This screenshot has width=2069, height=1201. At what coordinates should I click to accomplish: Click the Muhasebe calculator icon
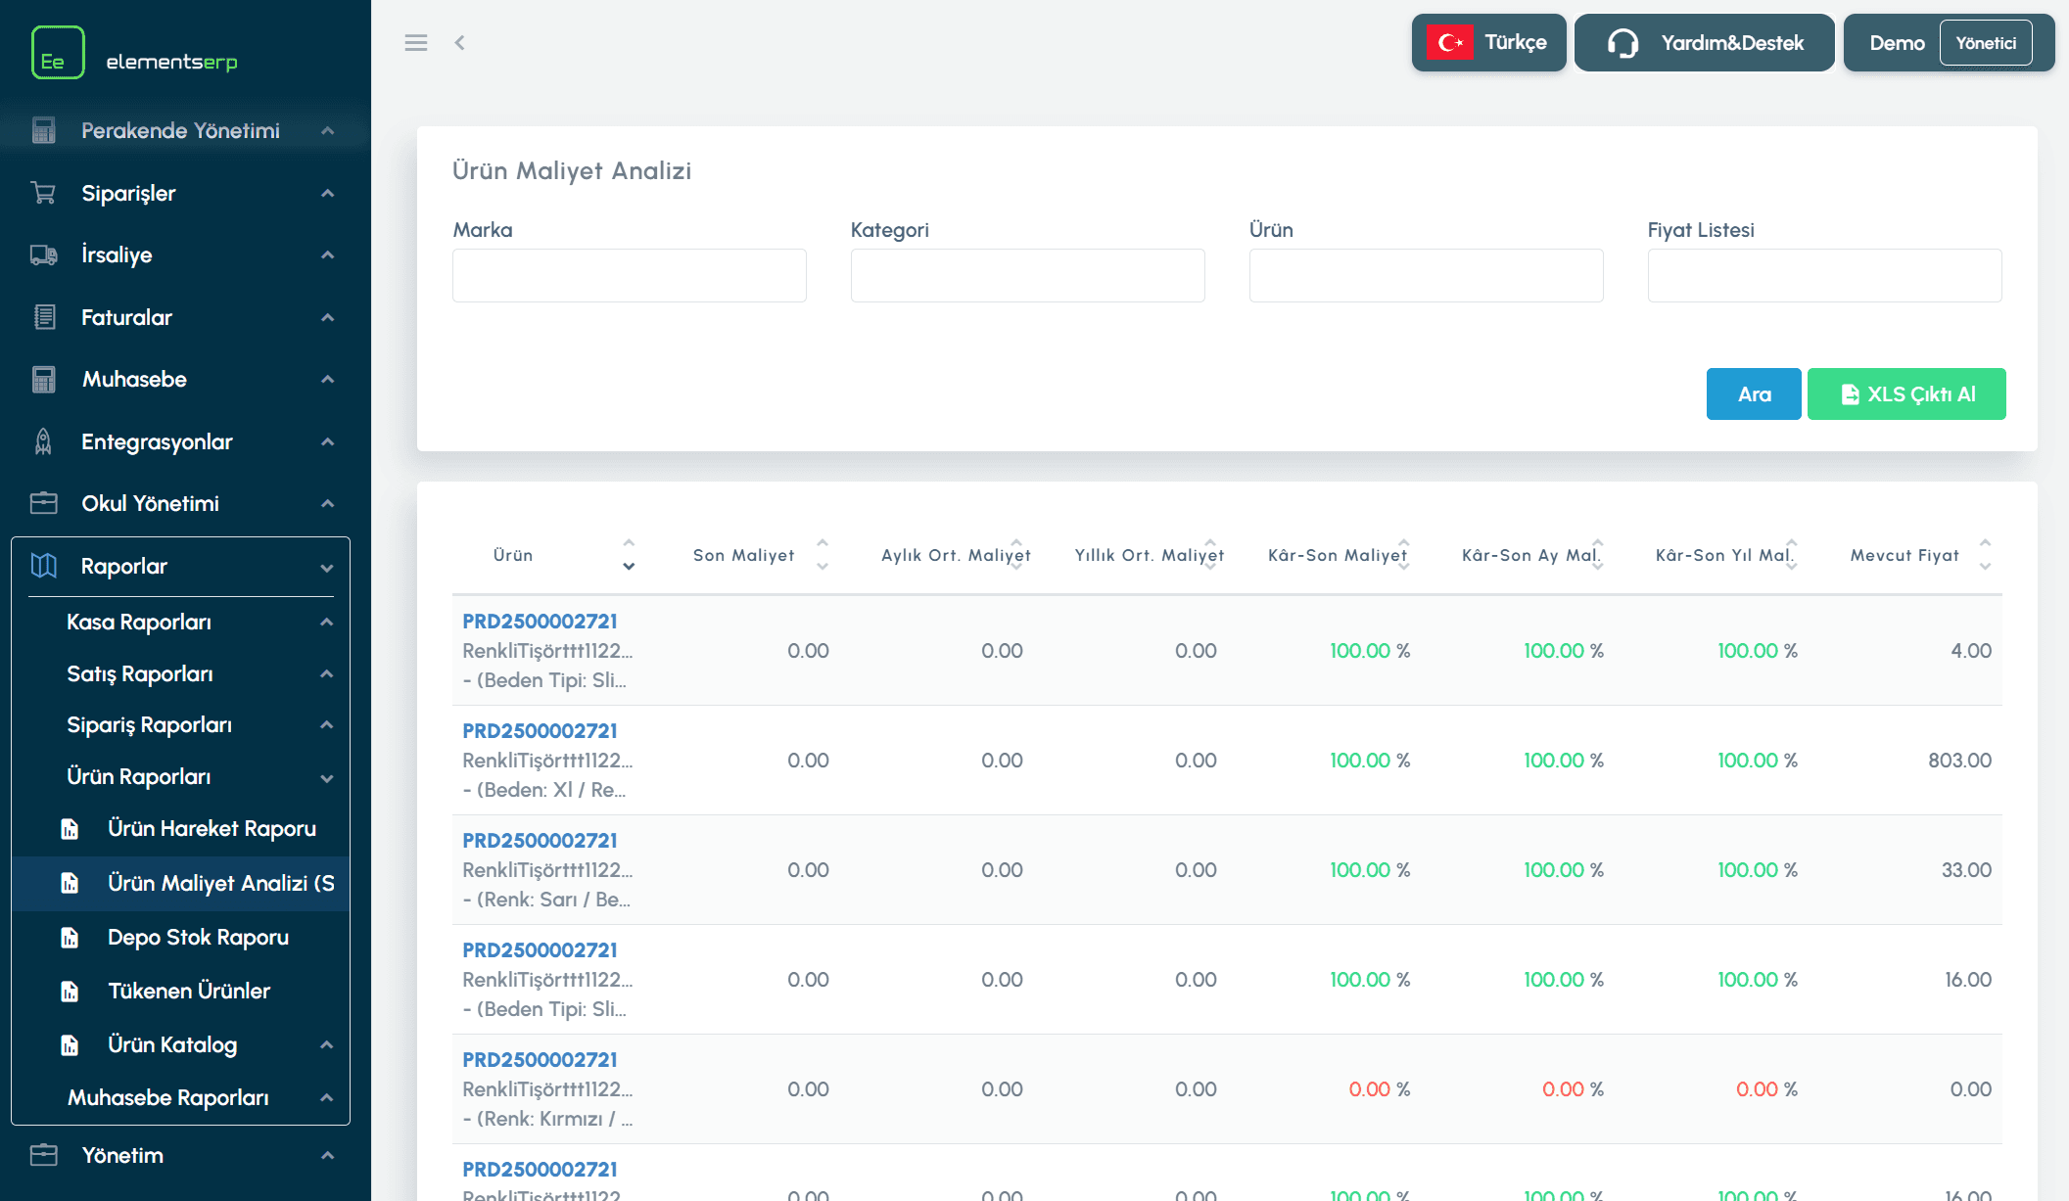tap(43, 380)
